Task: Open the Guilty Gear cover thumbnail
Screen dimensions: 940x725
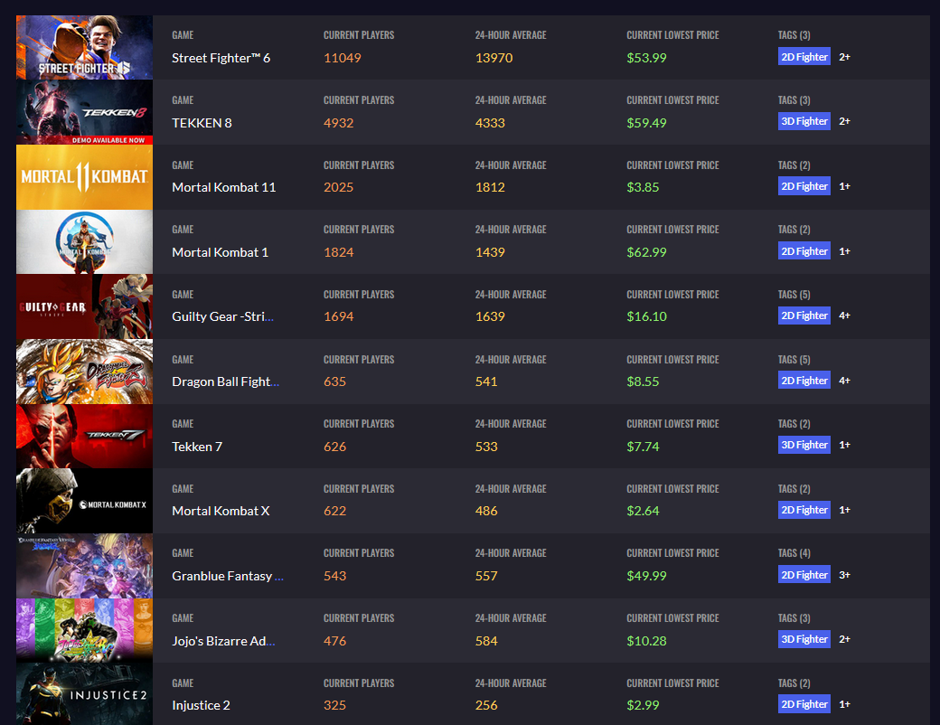Action: (85, 306)
